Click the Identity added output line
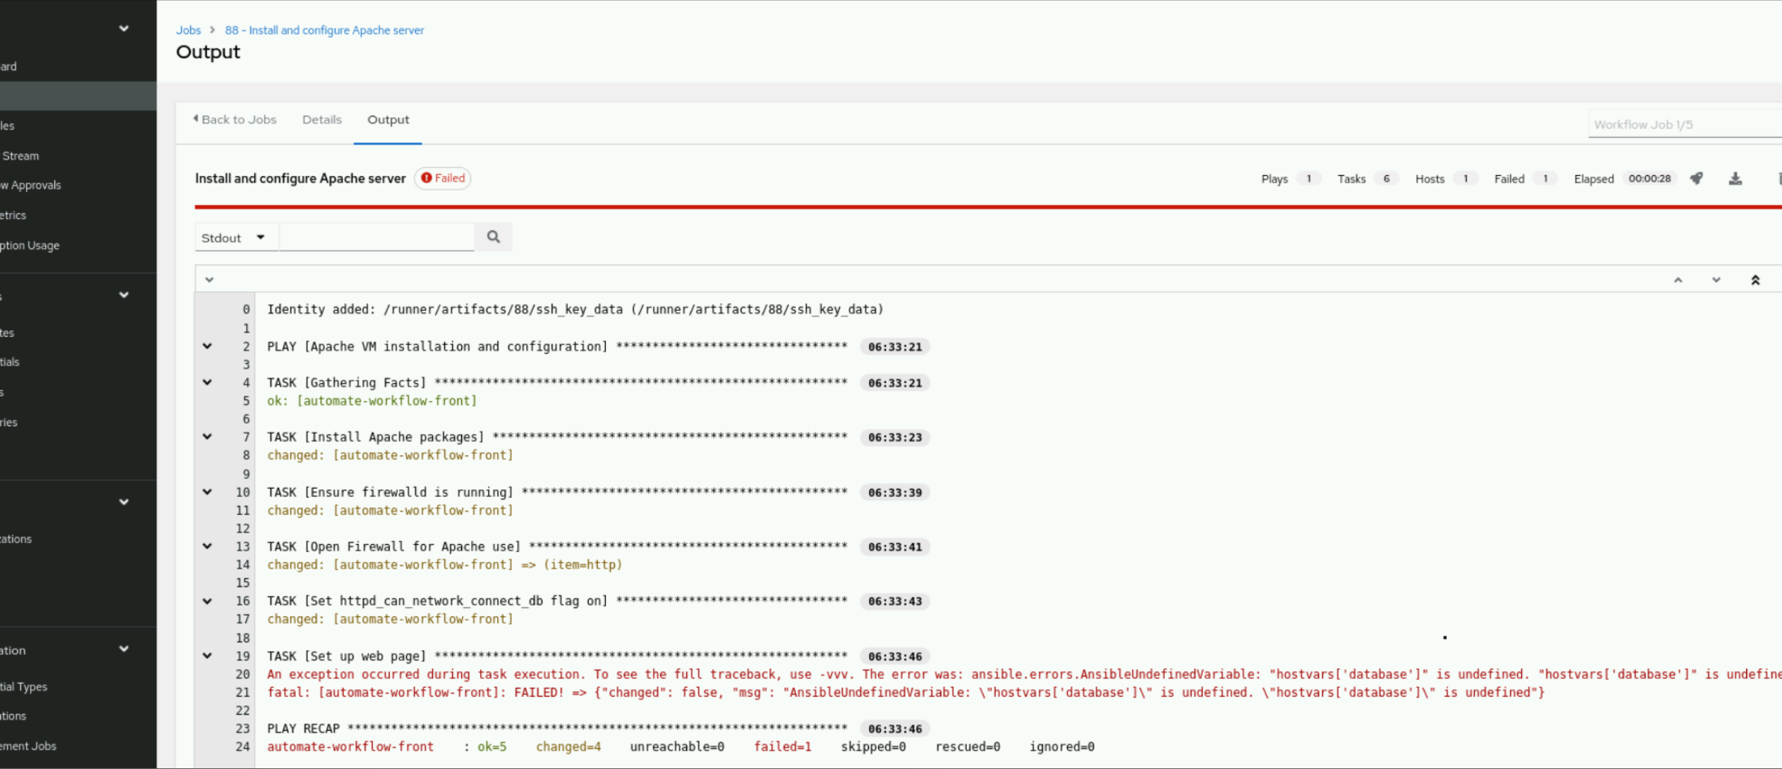The height and width of the screenshot is (769, 1782). pos(575,309)
